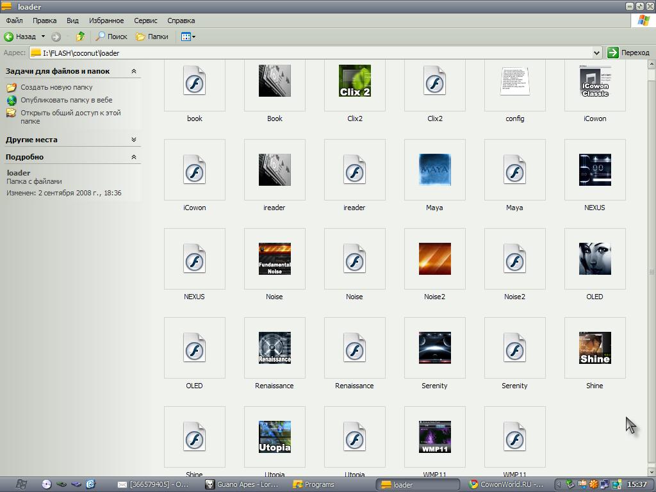Screen dimensions: 656x492
Task: Select the Maya Flash file icon
Action: [515, 169]
